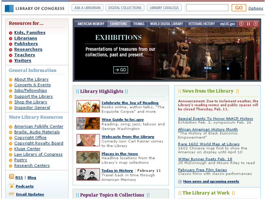Image resolution: width=265 pixels, height=199 pixels.
Task: Open the Carl Reiner webcast thumbnail
Action: click(x=88, y=140)
